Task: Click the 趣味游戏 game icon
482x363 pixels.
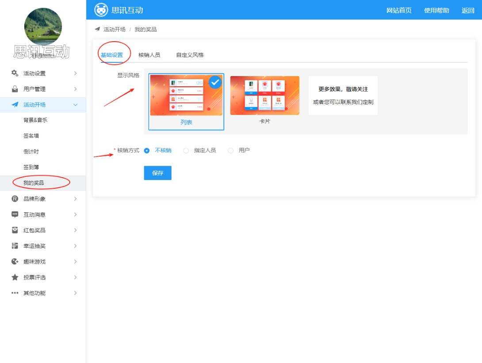Action: coord(15,262)
